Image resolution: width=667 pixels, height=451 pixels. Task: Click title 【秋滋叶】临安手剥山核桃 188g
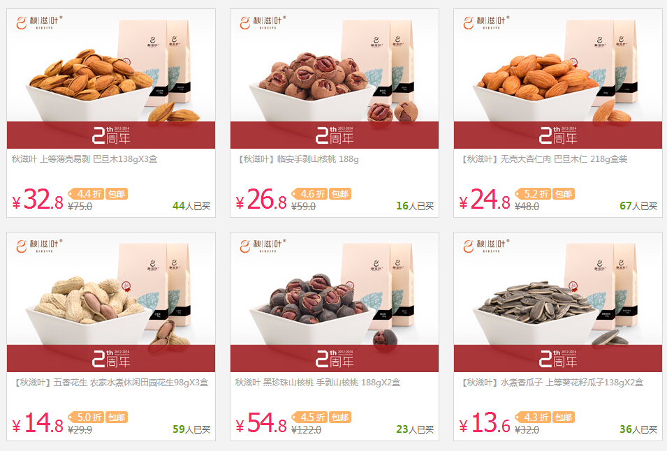click(297, 159)
